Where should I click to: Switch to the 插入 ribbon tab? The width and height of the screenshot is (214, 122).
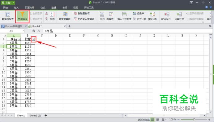[x=16, y=8]
